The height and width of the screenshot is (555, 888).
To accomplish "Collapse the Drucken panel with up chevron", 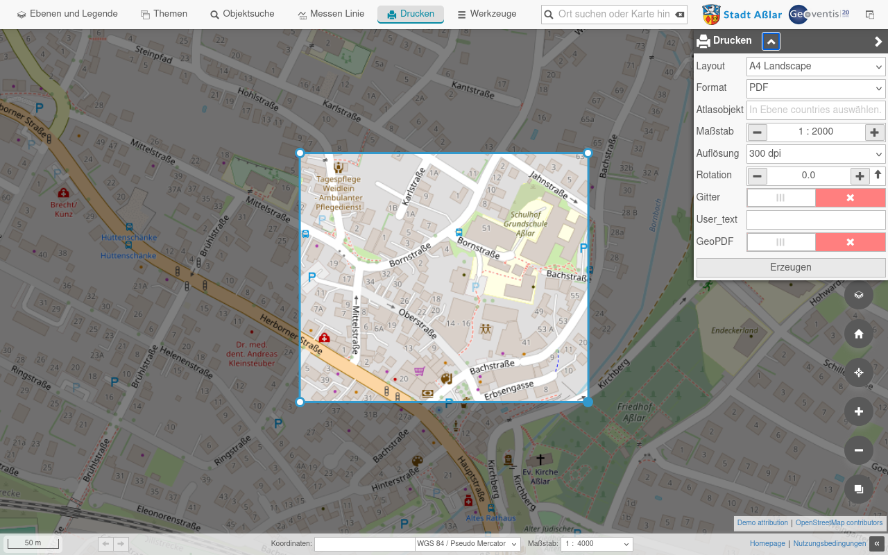I will coord(771,41).
